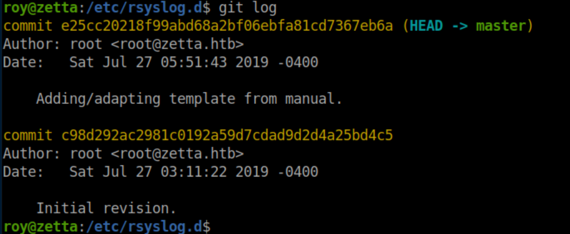The width and height of the screenshot is (570, 234).
Task: Click the 'Initial revision.' commit message
Action: click(x=106, y=208)
